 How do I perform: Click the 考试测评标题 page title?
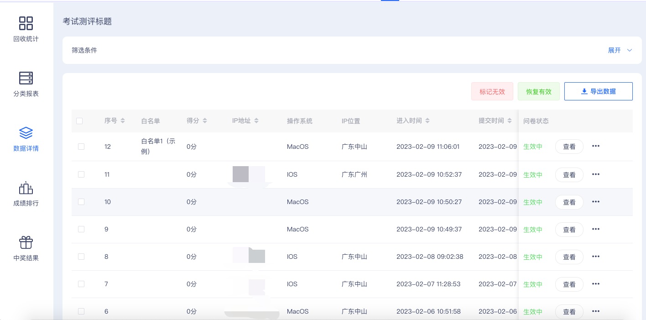(87, 21)
